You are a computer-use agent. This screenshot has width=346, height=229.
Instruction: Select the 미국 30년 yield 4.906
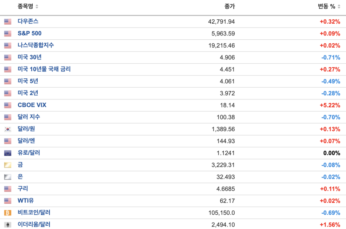tap(227, 57)
